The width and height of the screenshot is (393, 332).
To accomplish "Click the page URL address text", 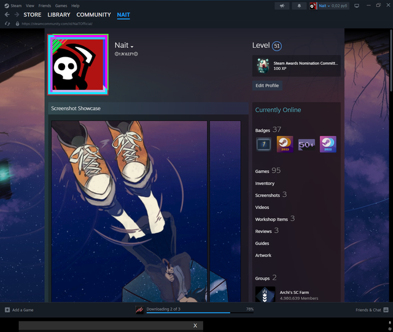I will point(57,23).
